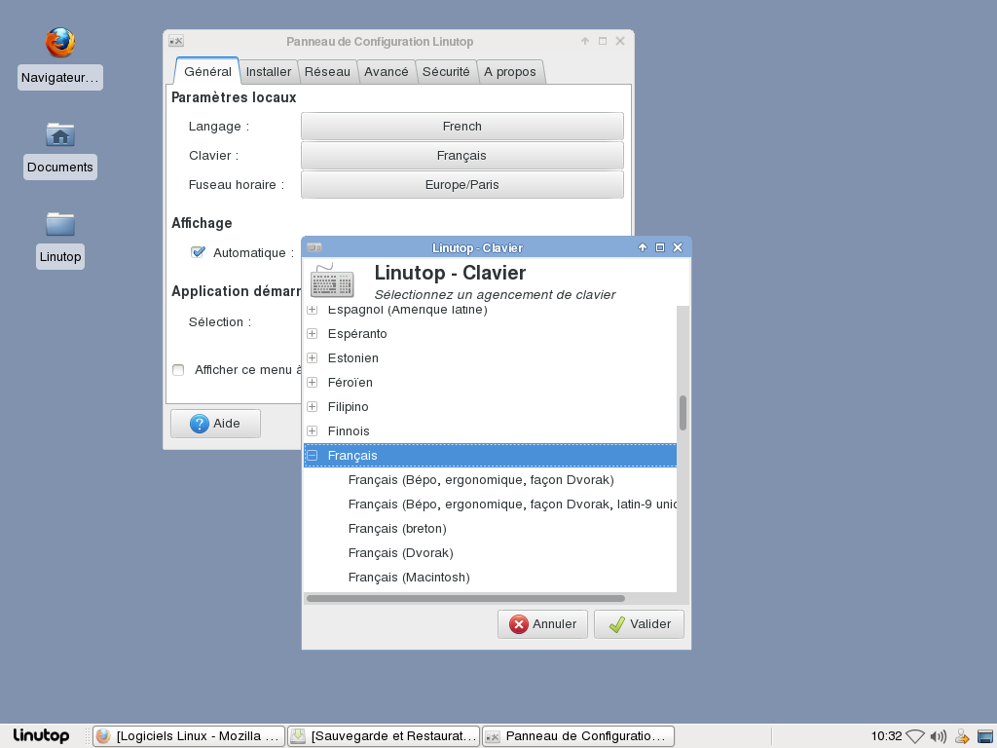Switch to Panneau de Configuration taskbar window

tap(578, 736)
